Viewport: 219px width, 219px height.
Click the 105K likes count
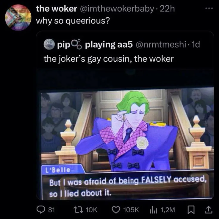pyautogui.click(x=131, y=210)
